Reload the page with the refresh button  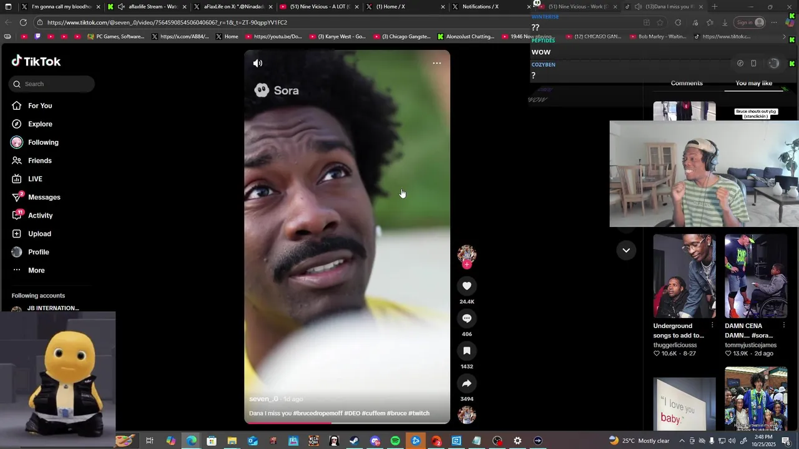(23, 22)
